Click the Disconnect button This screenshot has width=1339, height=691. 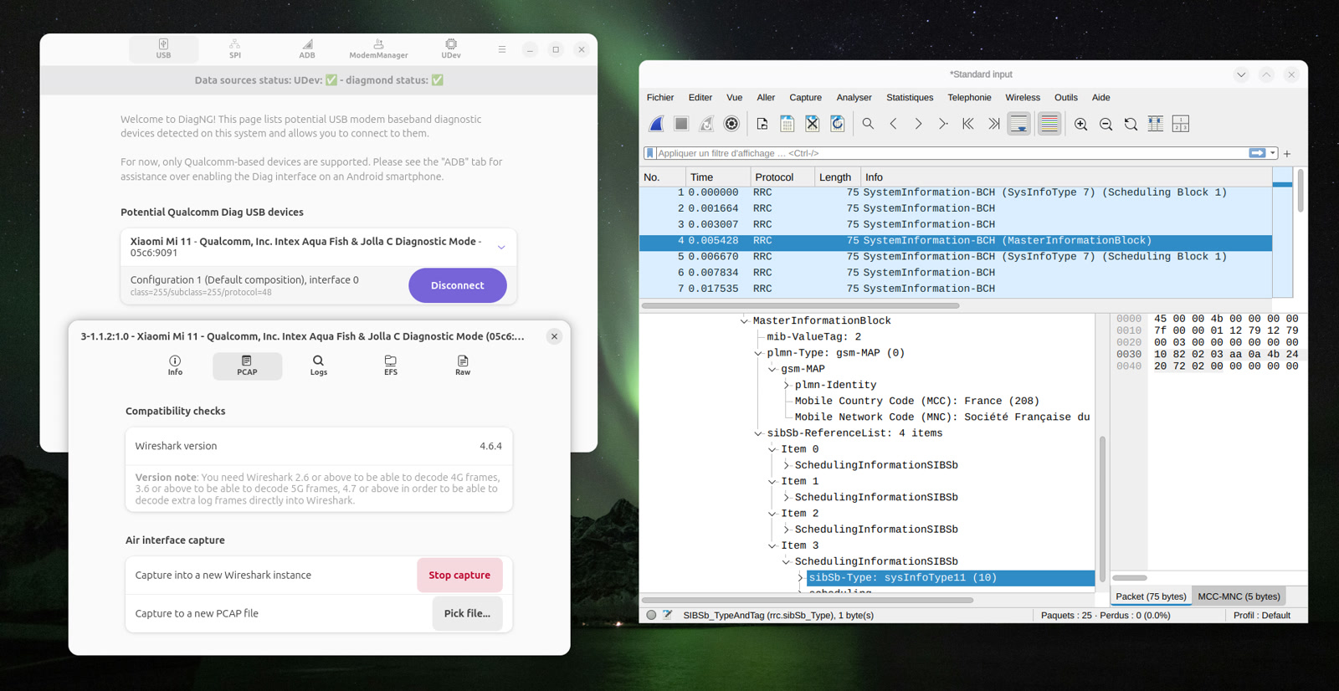tap(458, 285)
